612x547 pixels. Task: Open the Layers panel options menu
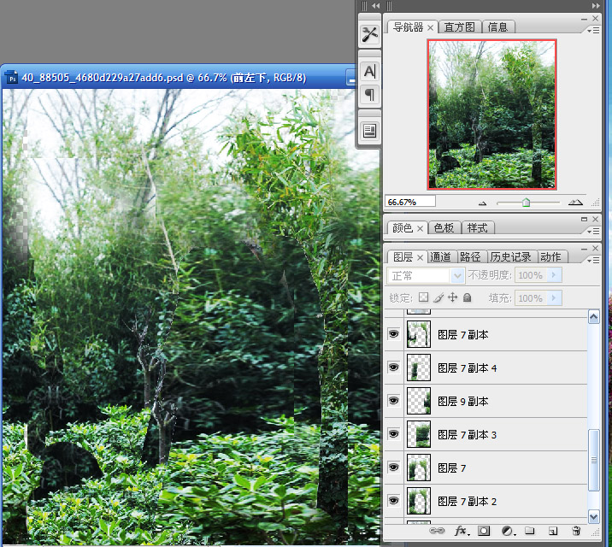pos(594,260)
